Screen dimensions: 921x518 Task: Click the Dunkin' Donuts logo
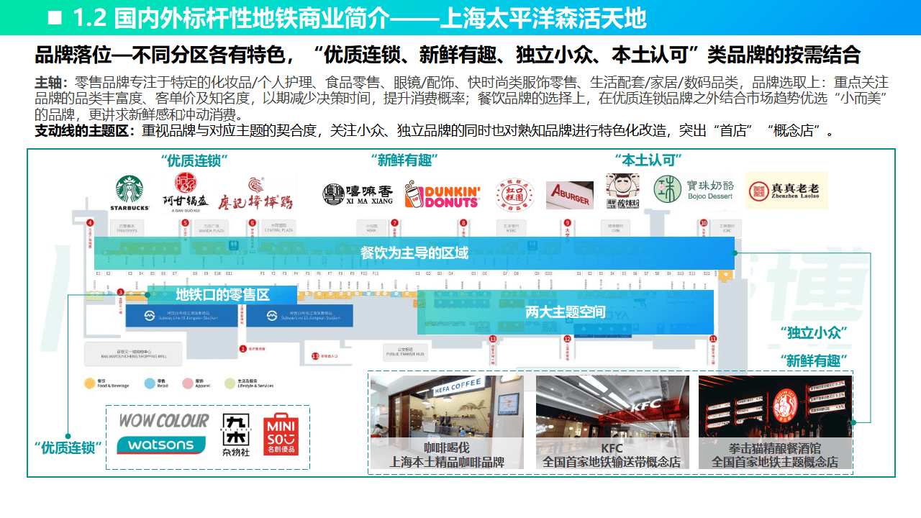click(x=443, y=196)
